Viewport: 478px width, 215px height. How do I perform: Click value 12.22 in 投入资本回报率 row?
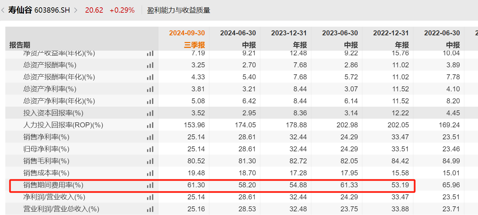click(x=400, y=113)
